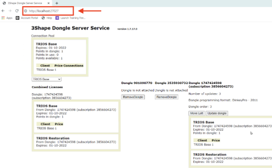Click TRIOS Restoration under Combined Licenses
The image size is (272, 168).
(x=53, y=138)
